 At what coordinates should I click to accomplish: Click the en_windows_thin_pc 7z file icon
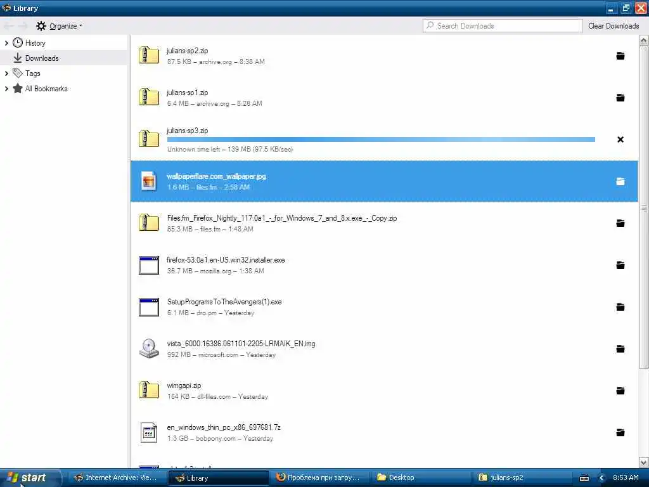[x=148, y=432]
